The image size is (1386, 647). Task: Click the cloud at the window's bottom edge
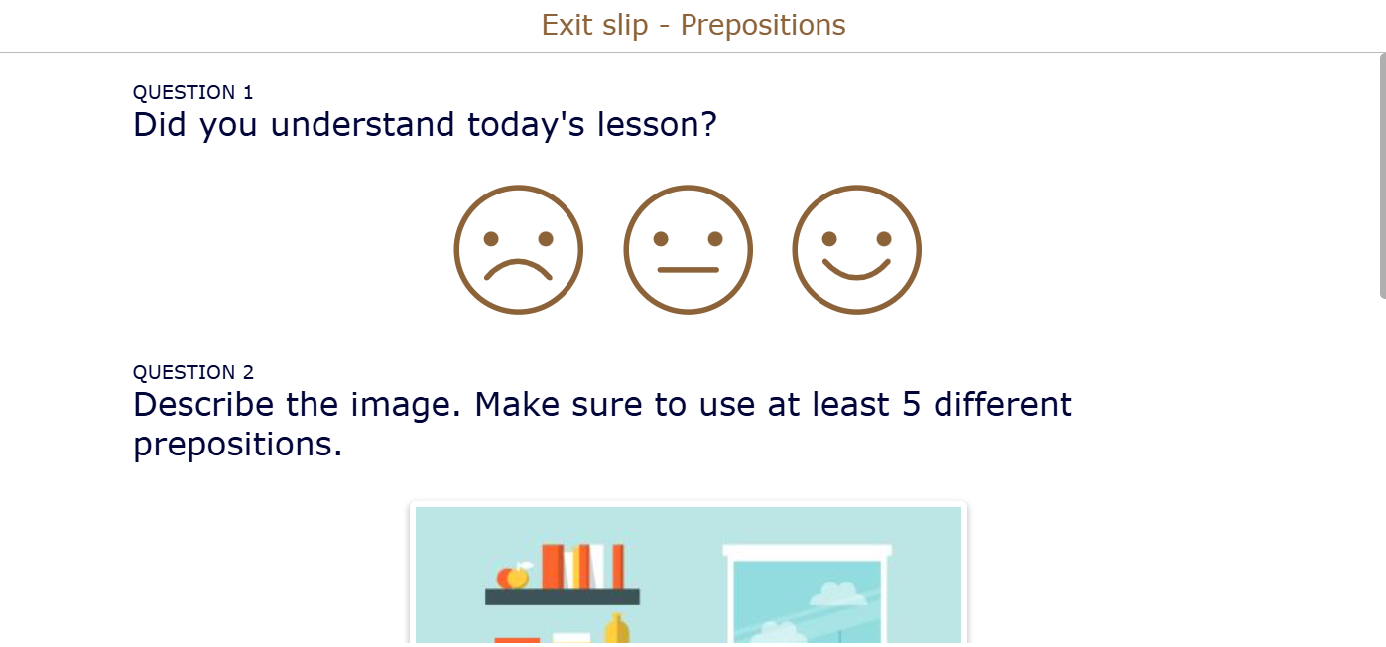click(779, 632)
